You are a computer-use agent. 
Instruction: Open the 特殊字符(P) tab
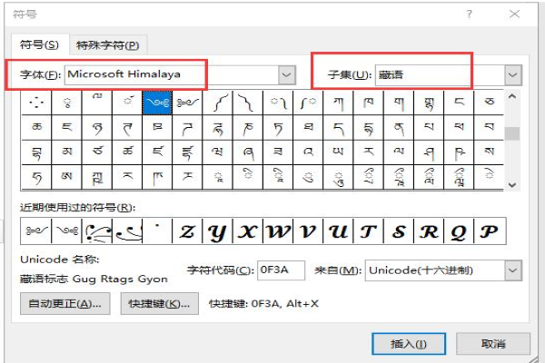pos(107,44)
